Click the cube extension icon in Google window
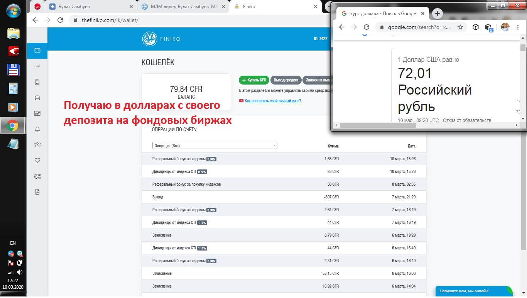Image resolution: width=527 pixels, height=298 pixels. [x=476, y=27]
